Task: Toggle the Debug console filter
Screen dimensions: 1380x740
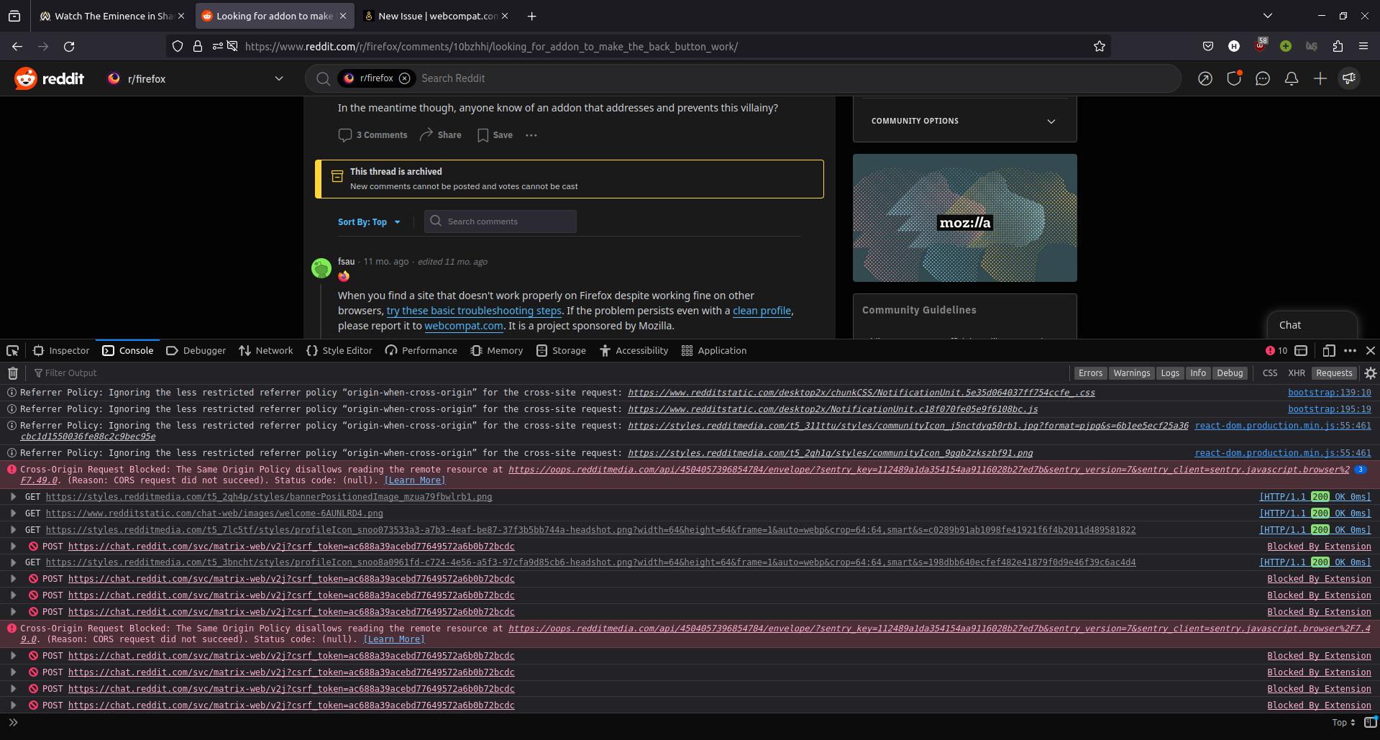Action: (x=1230, y=373)
